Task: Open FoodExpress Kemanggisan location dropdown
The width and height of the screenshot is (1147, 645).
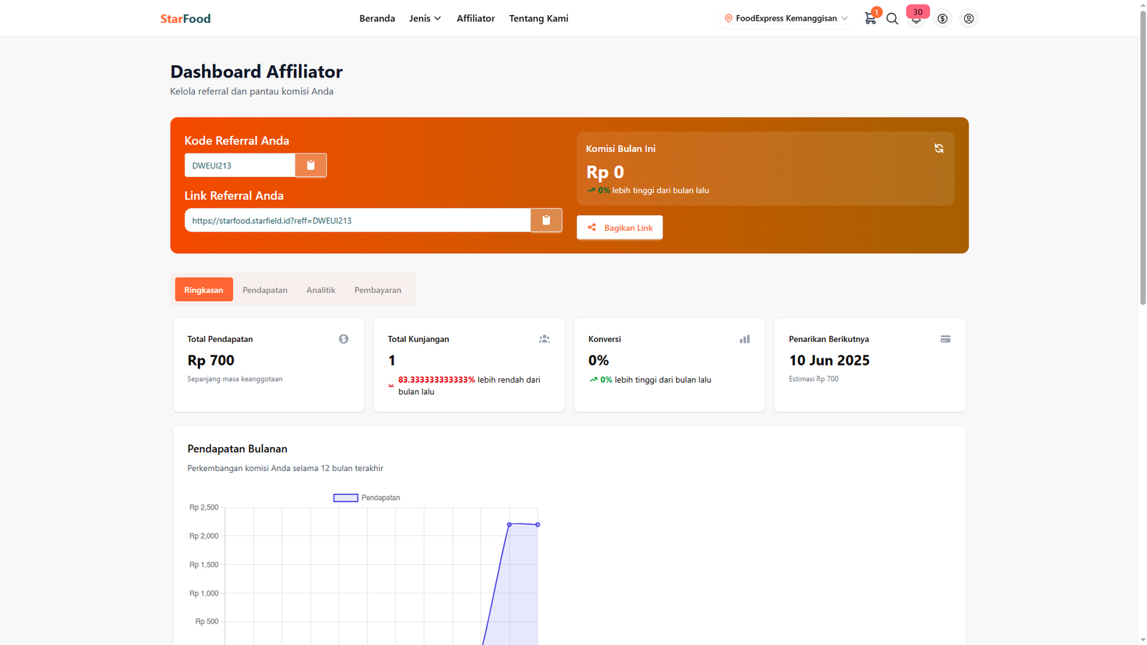Action: [x=786, y=19]
